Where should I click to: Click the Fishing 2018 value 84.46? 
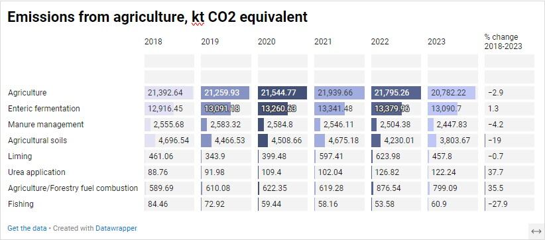(158, 204)
